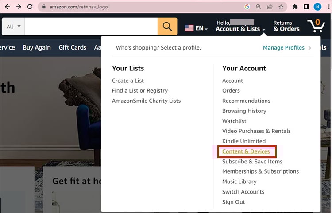Open the Chrome profile avatar
Image resolution: width=332 pixels, height=213 pixels.
pyautogui.click(x=317, y=7)
